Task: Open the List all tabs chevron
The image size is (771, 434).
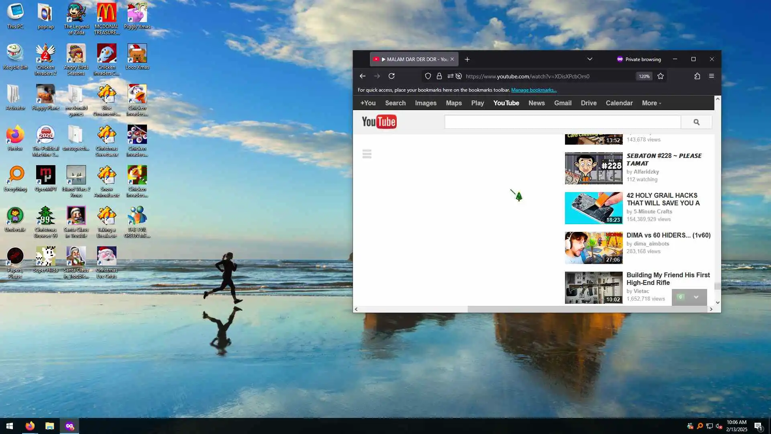Action: [x=589, y=59]
